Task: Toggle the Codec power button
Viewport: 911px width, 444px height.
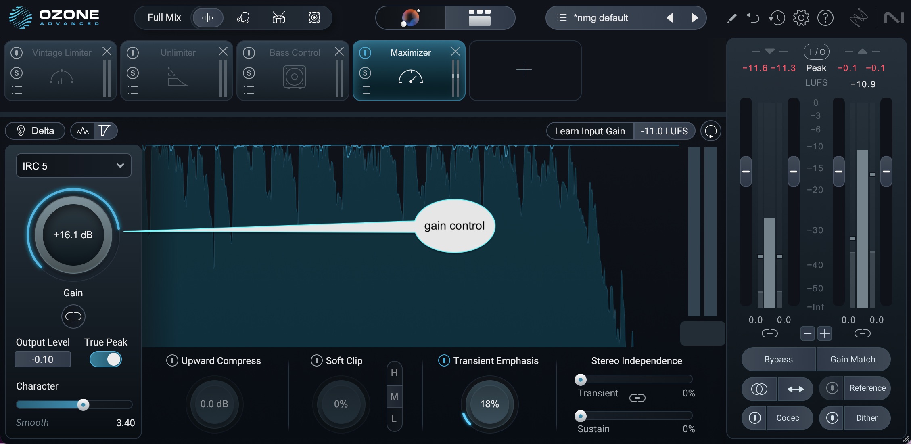Action: tap(754, 418)
